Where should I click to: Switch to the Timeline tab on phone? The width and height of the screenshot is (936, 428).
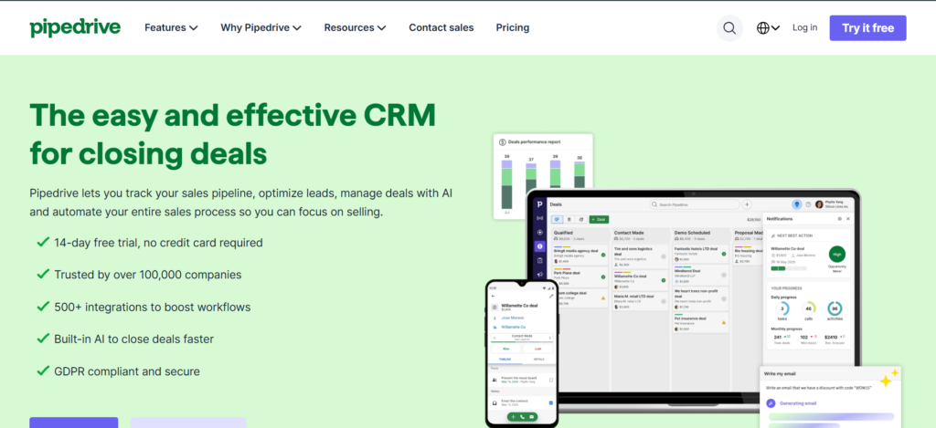click(x=505, y=360)
